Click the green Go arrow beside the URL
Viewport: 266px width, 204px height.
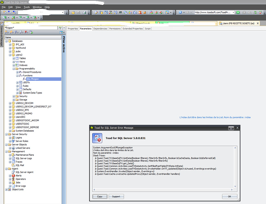click(238, 12)
